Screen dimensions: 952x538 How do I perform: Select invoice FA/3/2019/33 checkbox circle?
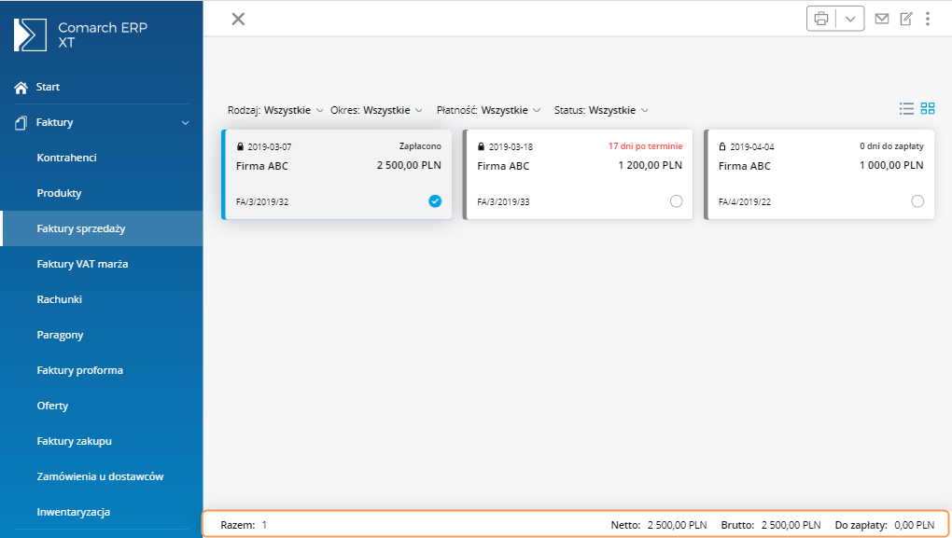(677, 201)
